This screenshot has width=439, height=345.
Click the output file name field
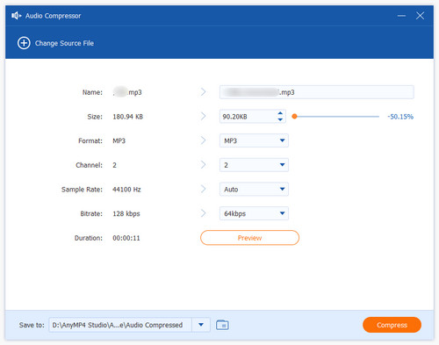point(317,92)
